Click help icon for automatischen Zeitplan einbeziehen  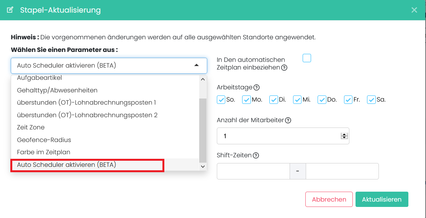[x=284, y=68]
